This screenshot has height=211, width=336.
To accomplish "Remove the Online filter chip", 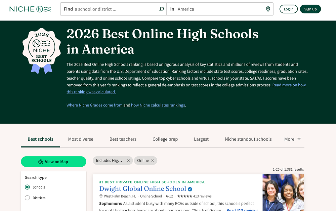I will point(153,161).
